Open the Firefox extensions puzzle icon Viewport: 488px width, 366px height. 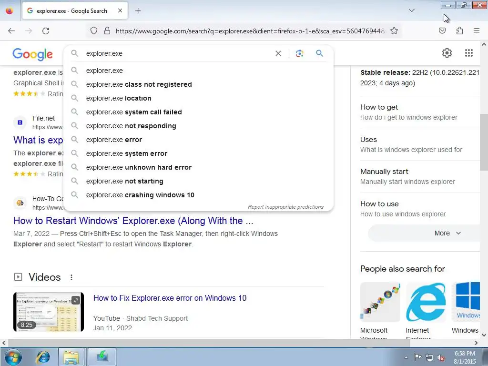tap(459, 30)
